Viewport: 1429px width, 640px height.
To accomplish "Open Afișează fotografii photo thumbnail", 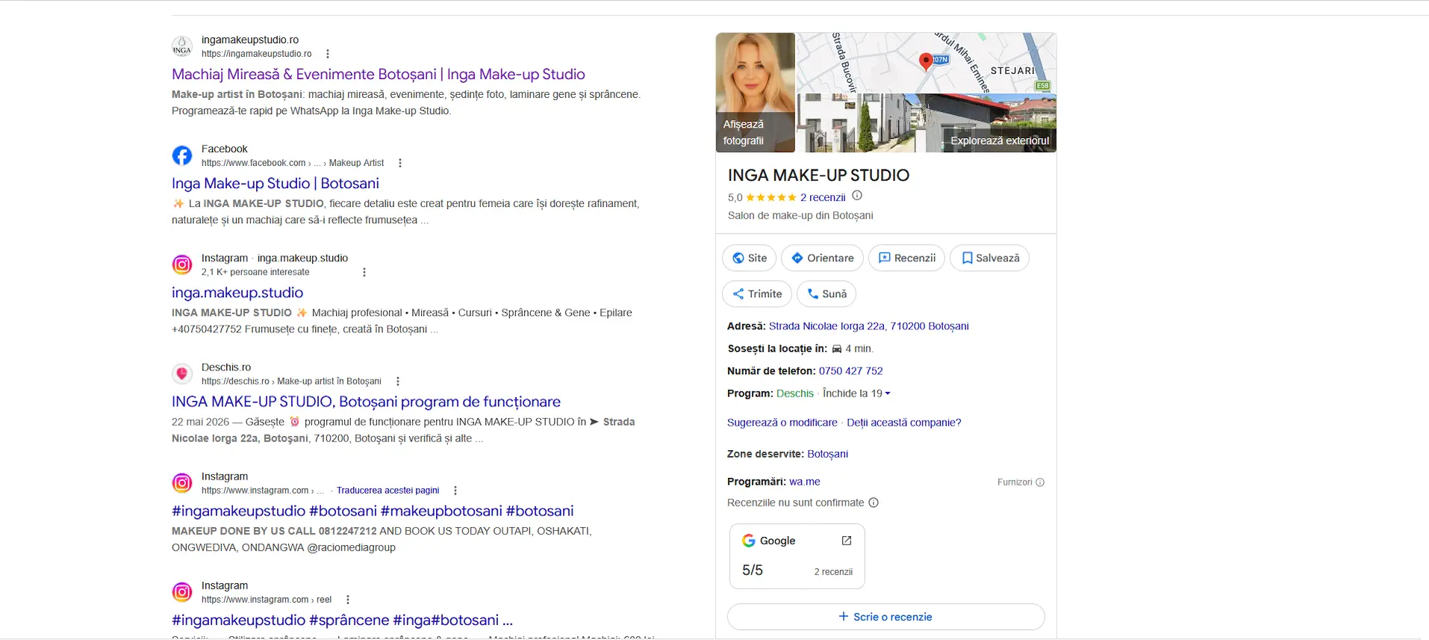I will coord(756,93).
